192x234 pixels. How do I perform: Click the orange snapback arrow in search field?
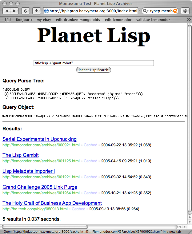pyautogui.click(x=175, y=11)
